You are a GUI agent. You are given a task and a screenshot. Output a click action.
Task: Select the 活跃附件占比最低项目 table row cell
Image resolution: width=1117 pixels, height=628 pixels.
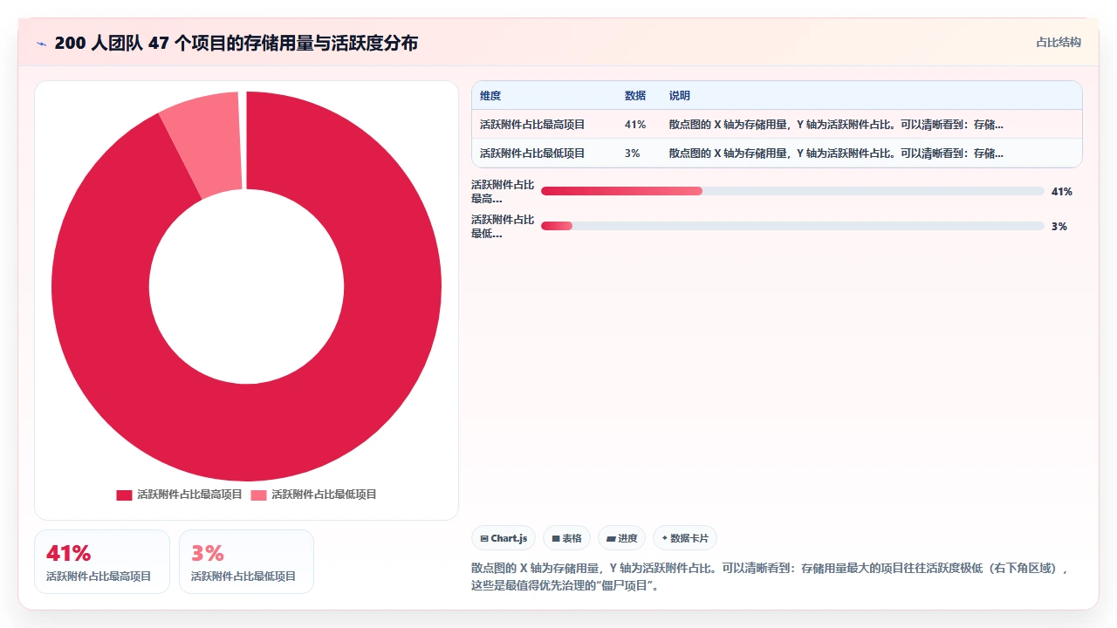532,154
